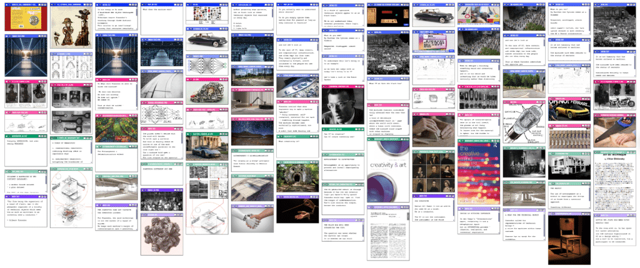The image size is (640, 268).
Task: Select silver sports car by building photo
Action: pos(206,148)
